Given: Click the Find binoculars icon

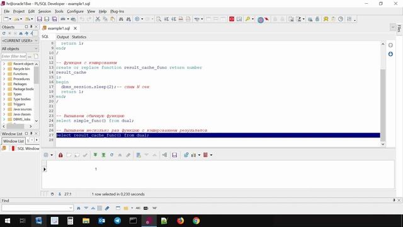Looking at the screenshot, I should [121, 19].
